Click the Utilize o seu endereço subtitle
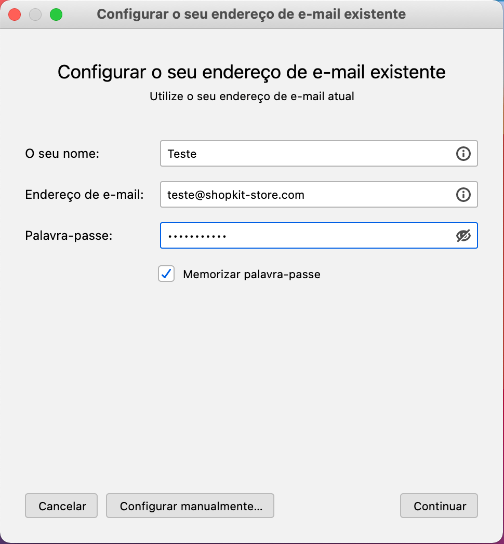Viewport: 504px width, 544px height. point(251,97)
